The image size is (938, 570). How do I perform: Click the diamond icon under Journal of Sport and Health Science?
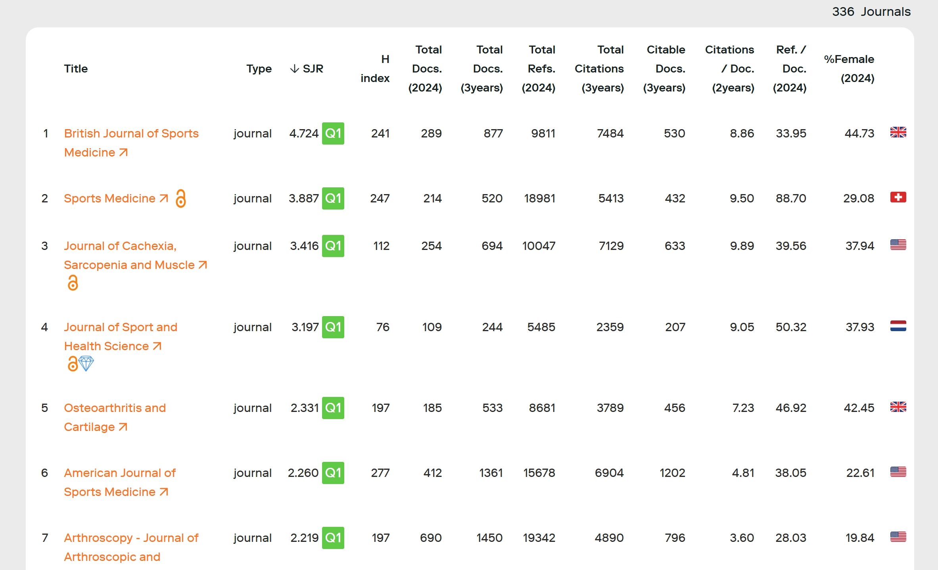click(86, 363)
